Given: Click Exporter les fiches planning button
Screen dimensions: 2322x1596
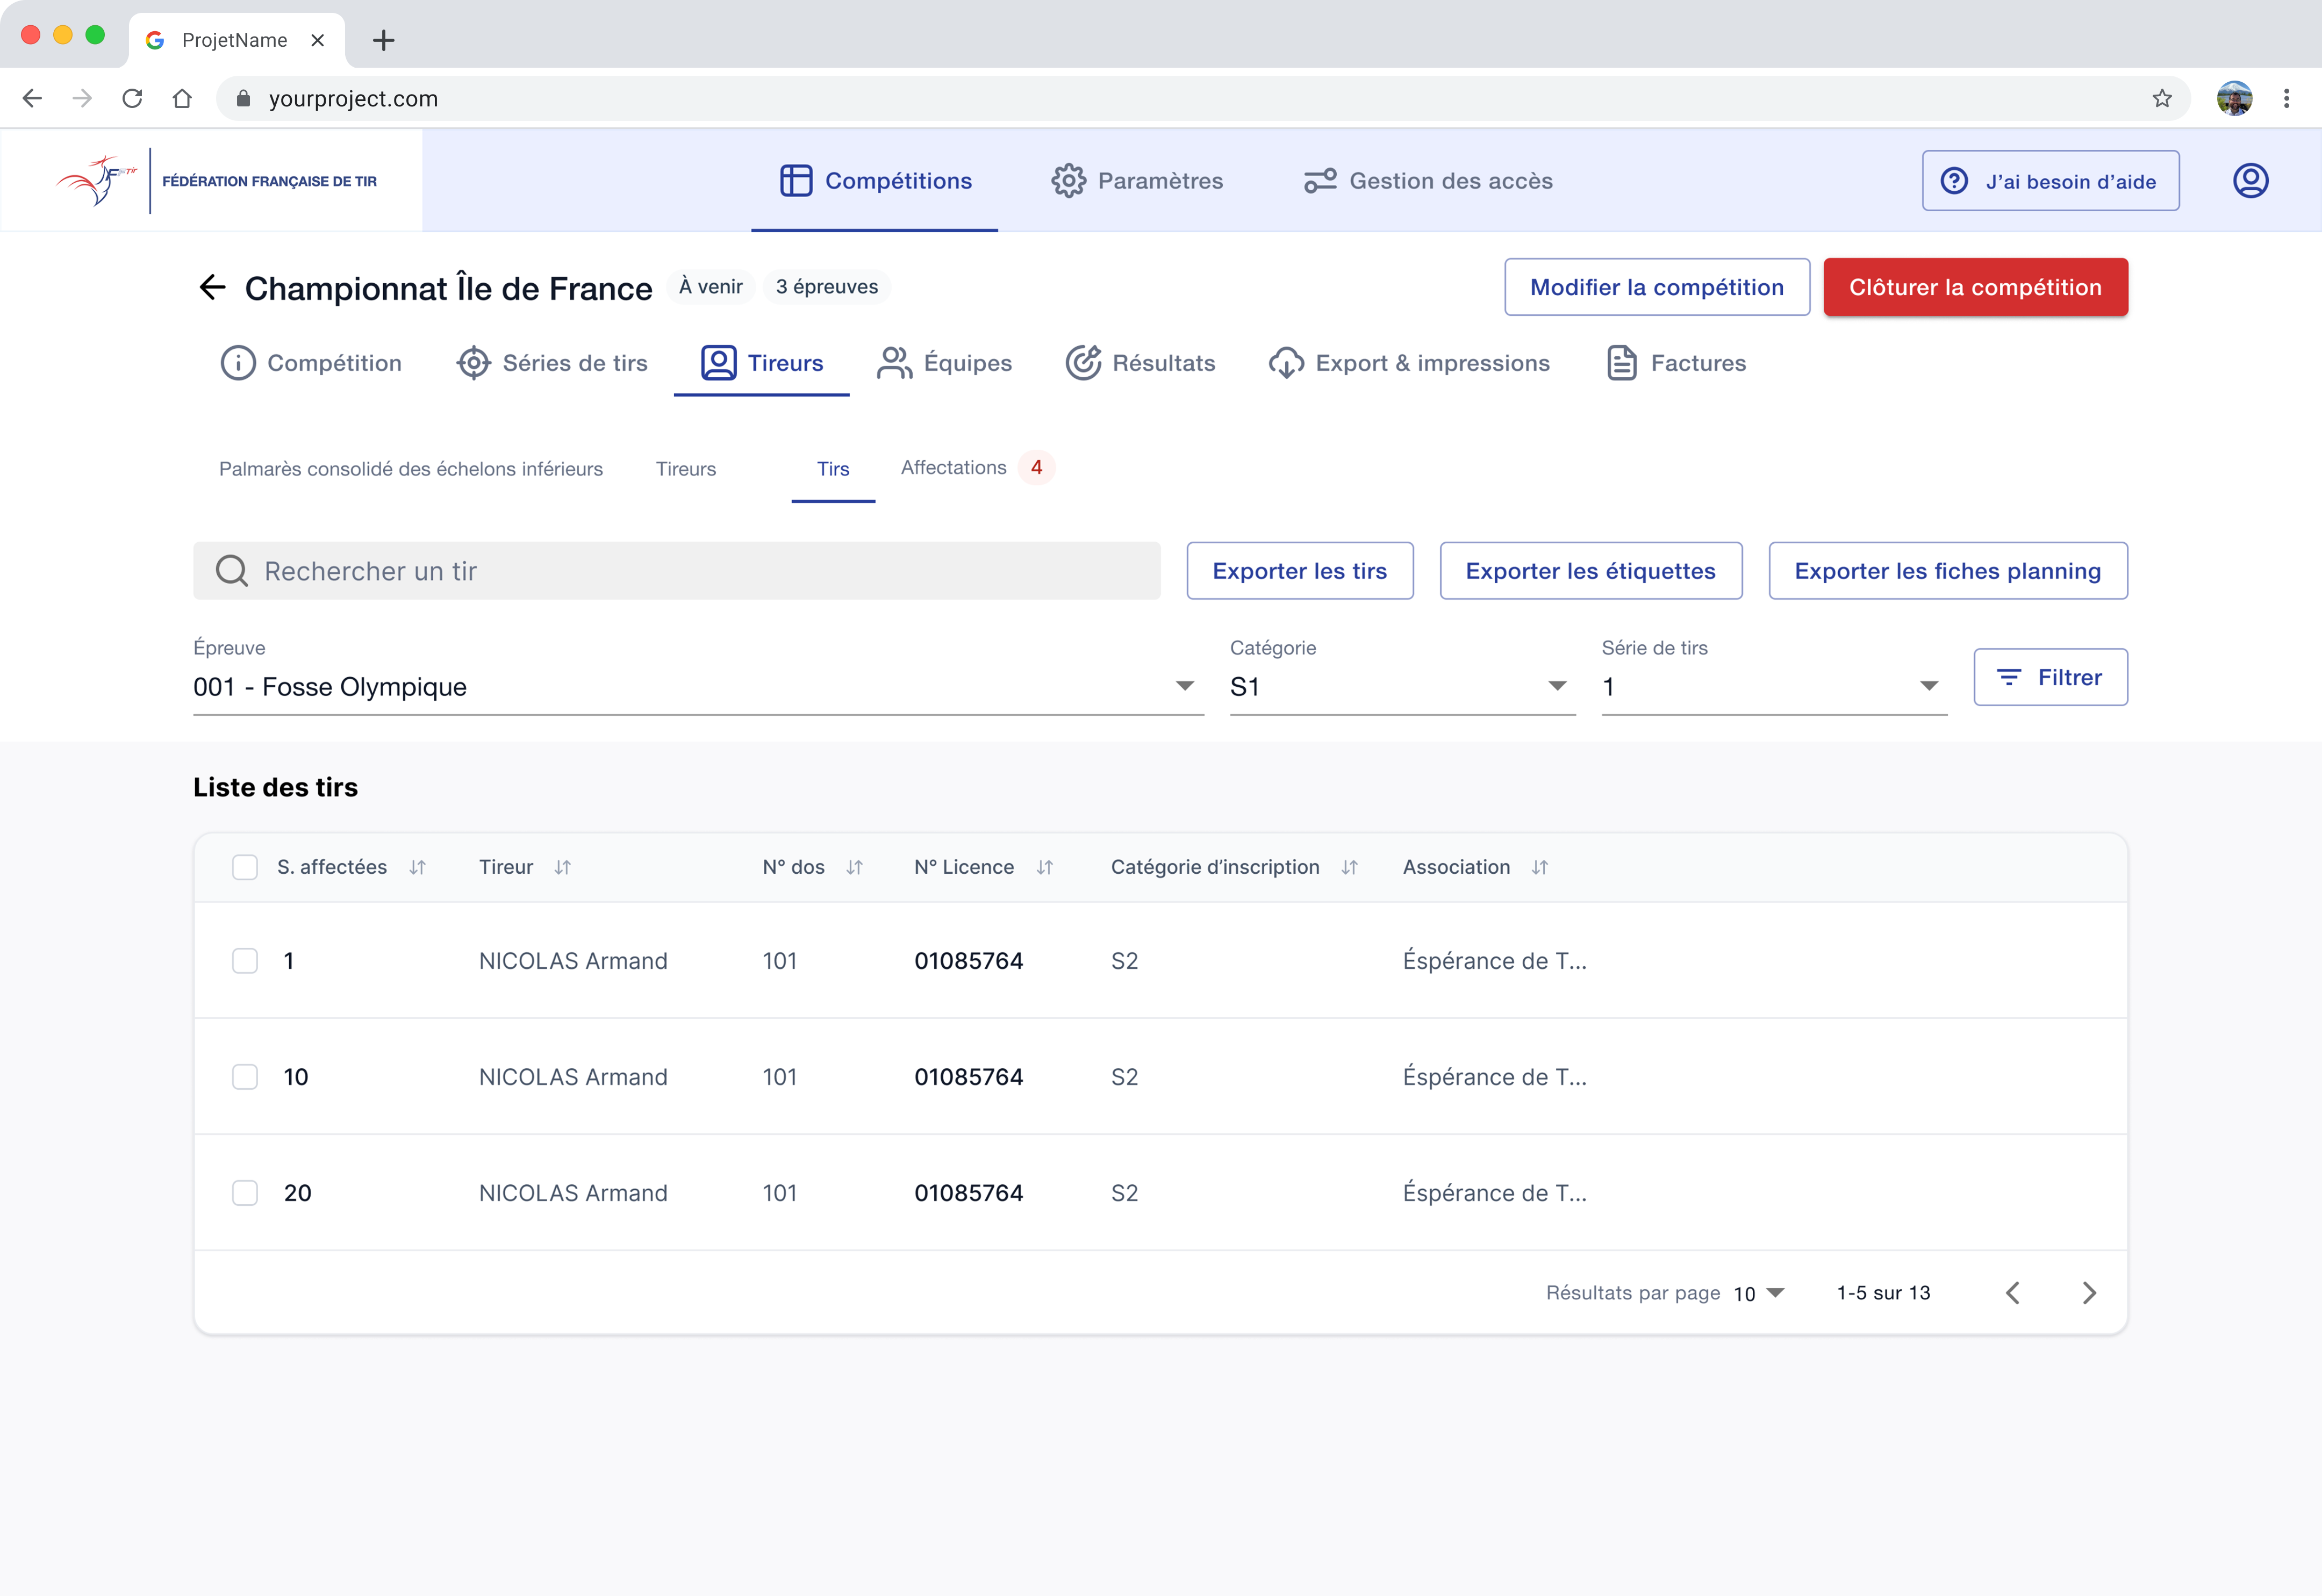Looking at the screenshot, I should click(x=1948, y=571).
